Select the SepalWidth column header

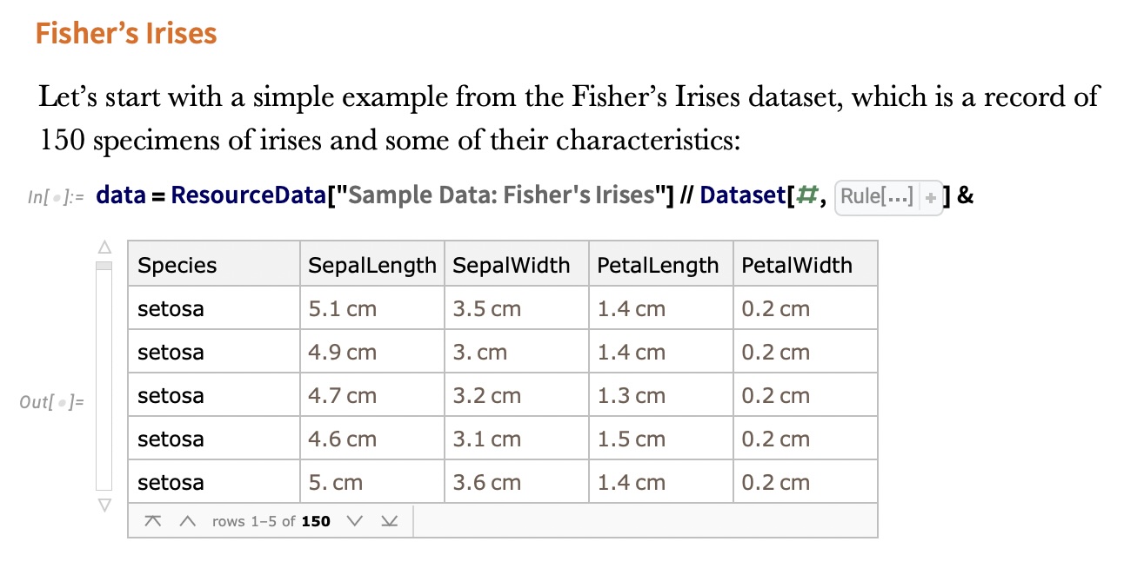(512, 266)
